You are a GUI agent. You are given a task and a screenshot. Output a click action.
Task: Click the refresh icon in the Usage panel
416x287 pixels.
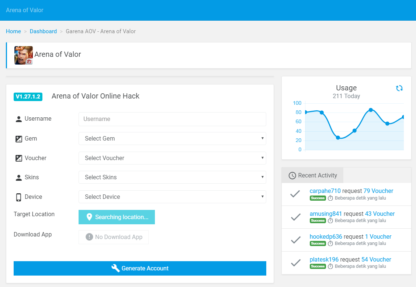point(399,88)
